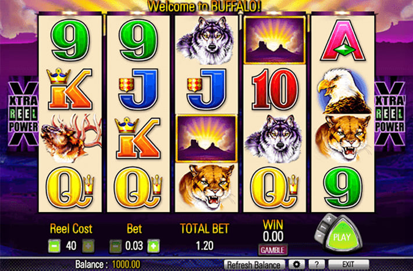This screenshot has height=271, width=413.
Task: Decrease Reel Cost with minus button
Action: coord(54,246)
